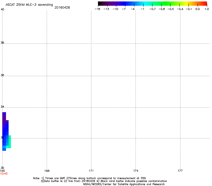The width and height of the screenshot is (212, 186).
Task: Click the color scale label -16
Action: (97, 9)
